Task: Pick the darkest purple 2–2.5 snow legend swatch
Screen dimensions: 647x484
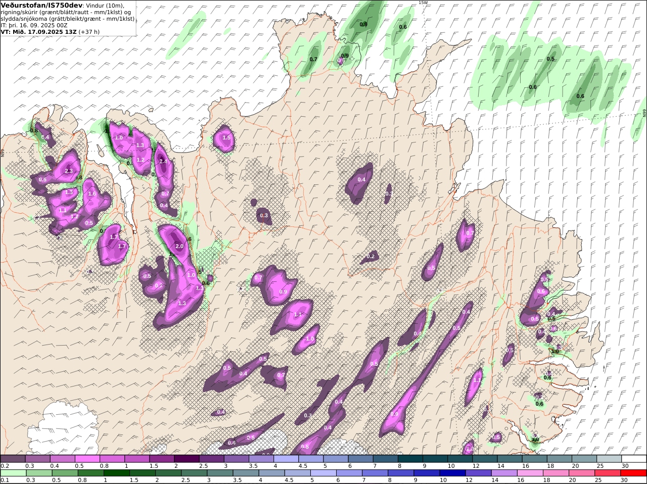Action: 187,459
